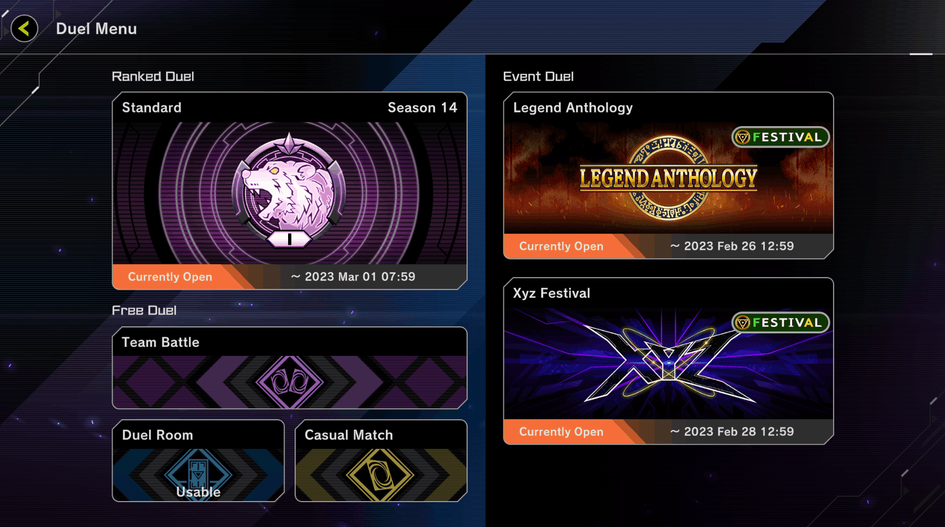Click Currently Open under Legend Anthology
The image size is (945, 527).
561,246
